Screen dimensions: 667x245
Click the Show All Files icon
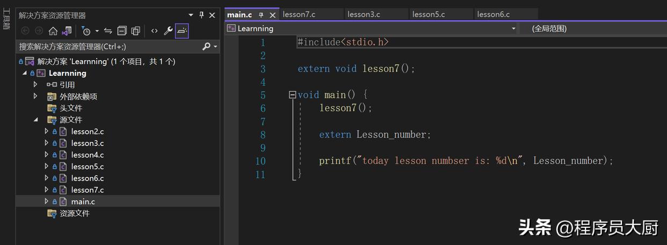[x=135, y=31]
